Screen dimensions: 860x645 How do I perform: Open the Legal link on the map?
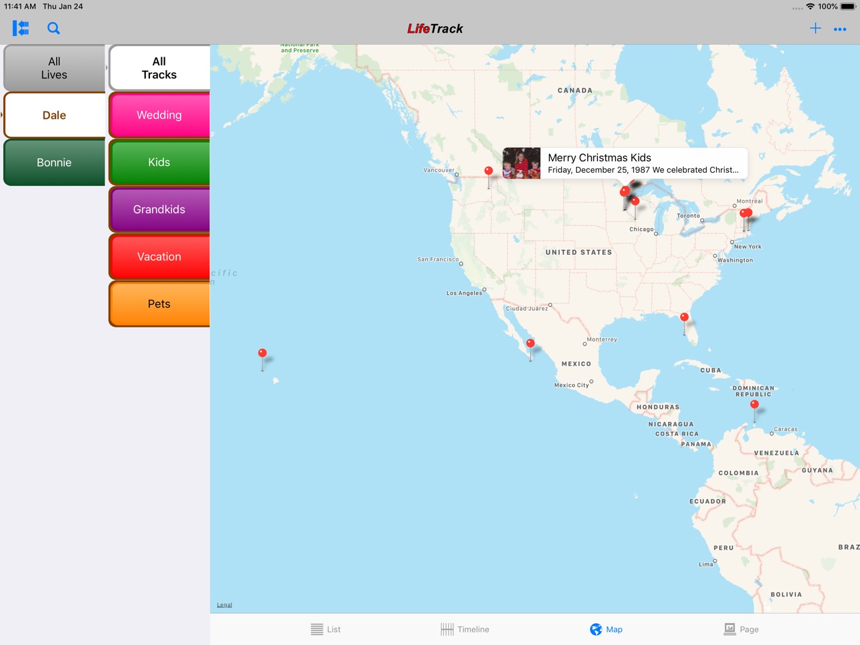pyautogui.click(x=225, y=605)
